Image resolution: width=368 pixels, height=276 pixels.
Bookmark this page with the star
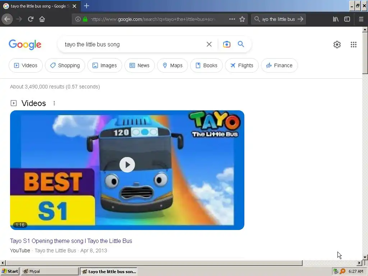pyautogui.click(x=242, y=19)
